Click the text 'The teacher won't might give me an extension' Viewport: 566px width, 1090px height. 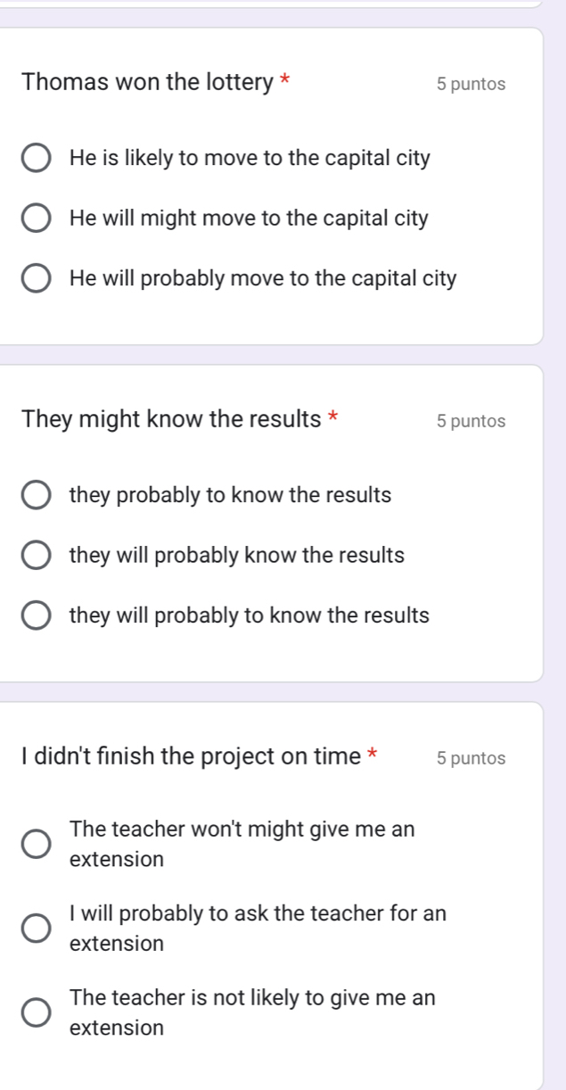click(242, 844)
